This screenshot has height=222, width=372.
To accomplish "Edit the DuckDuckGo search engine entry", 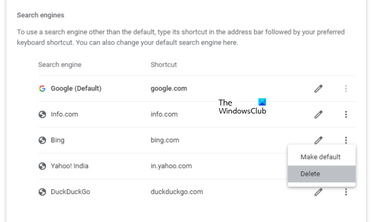I will click(318, 192).
